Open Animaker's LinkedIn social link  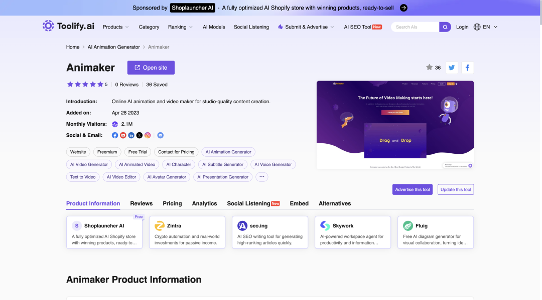point(131,135)
